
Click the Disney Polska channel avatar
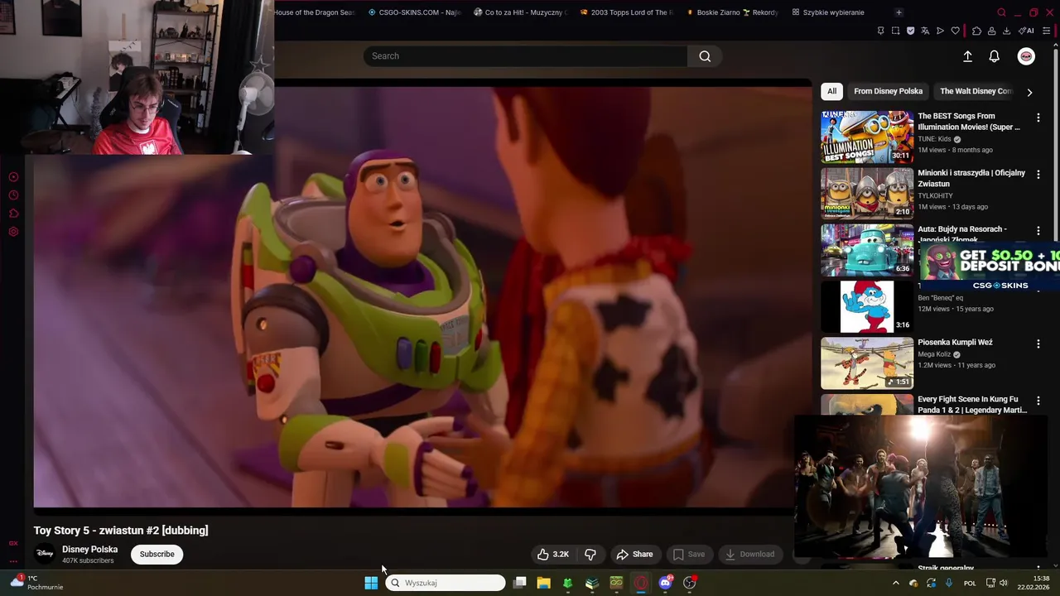pos(45,554)
